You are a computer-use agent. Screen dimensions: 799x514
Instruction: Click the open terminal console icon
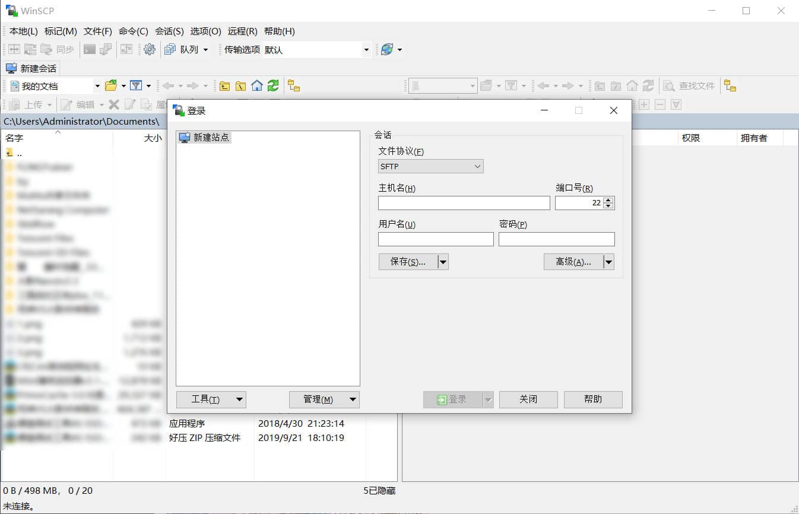coord(90,49)
